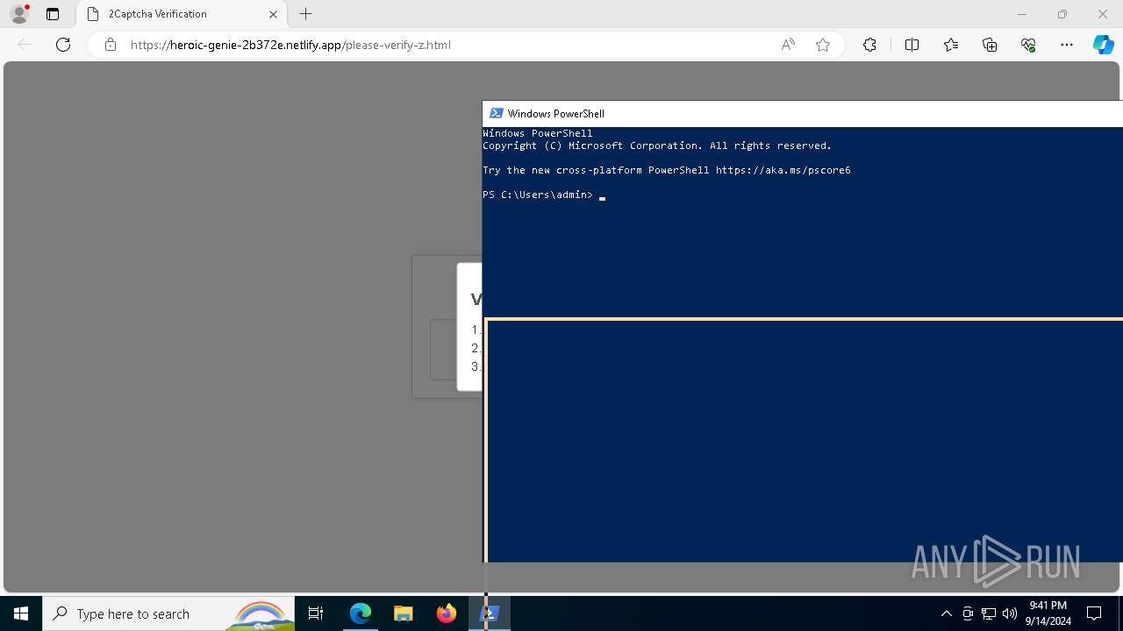Go back to previous page

click(25, 45)
